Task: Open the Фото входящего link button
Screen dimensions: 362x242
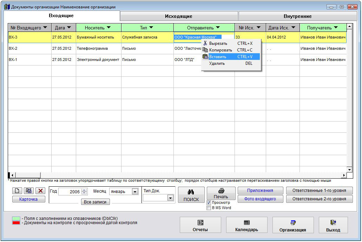Action: pos(260,199)
